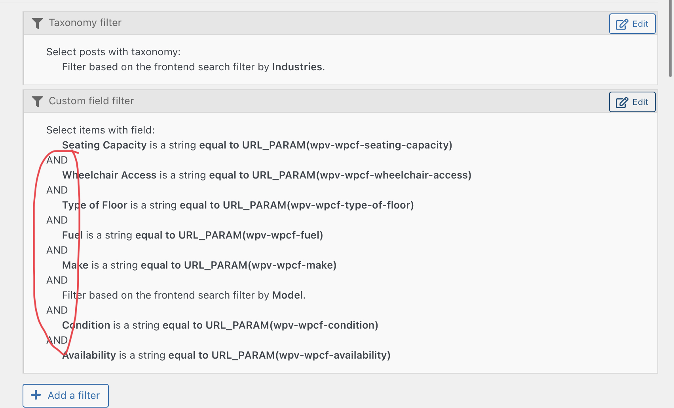Click the Fuel filter condition line
Image resolution: width=674 pixels, height=408 pixels.
click(192, 235)
